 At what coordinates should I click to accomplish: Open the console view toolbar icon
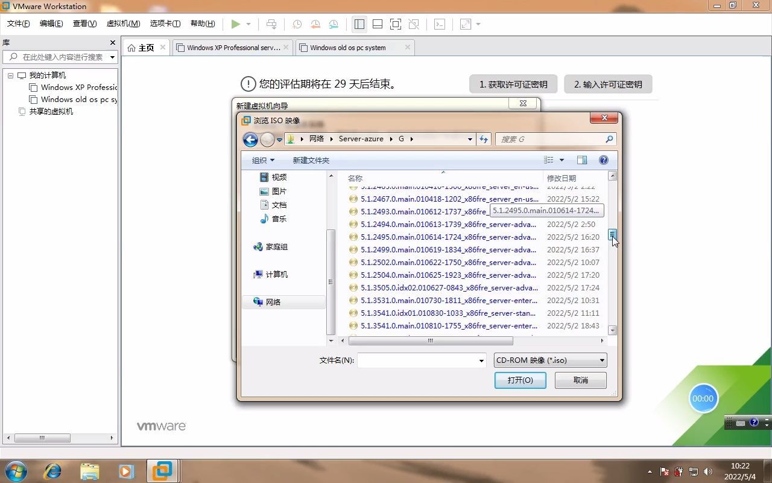pos(440,24)
